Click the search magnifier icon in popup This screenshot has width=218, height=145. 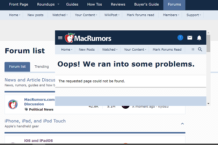pos(200,49)
